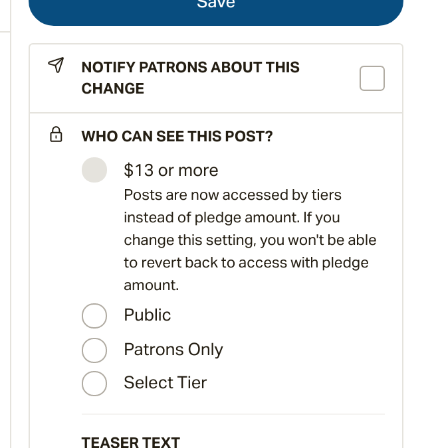
Task: Click the padlock icon beside visibility heading
Action: [56, 136]
